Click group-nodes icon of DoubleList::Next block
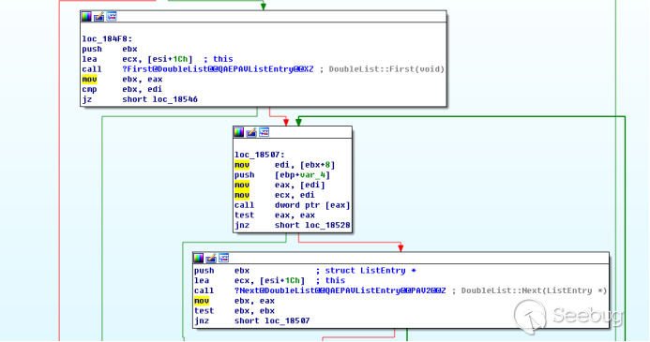The height and width of the screenshot is (342, 650). pos(224,258)
